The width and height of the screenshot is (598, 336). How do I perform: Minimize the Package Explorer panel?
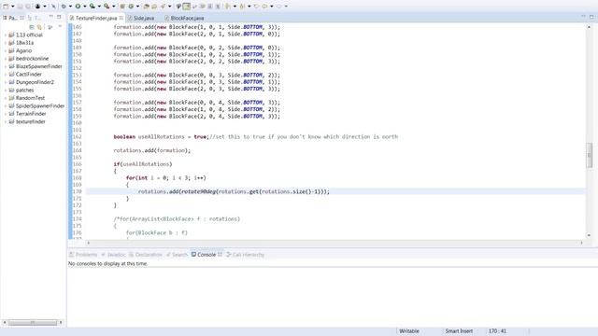coord(51,17)
